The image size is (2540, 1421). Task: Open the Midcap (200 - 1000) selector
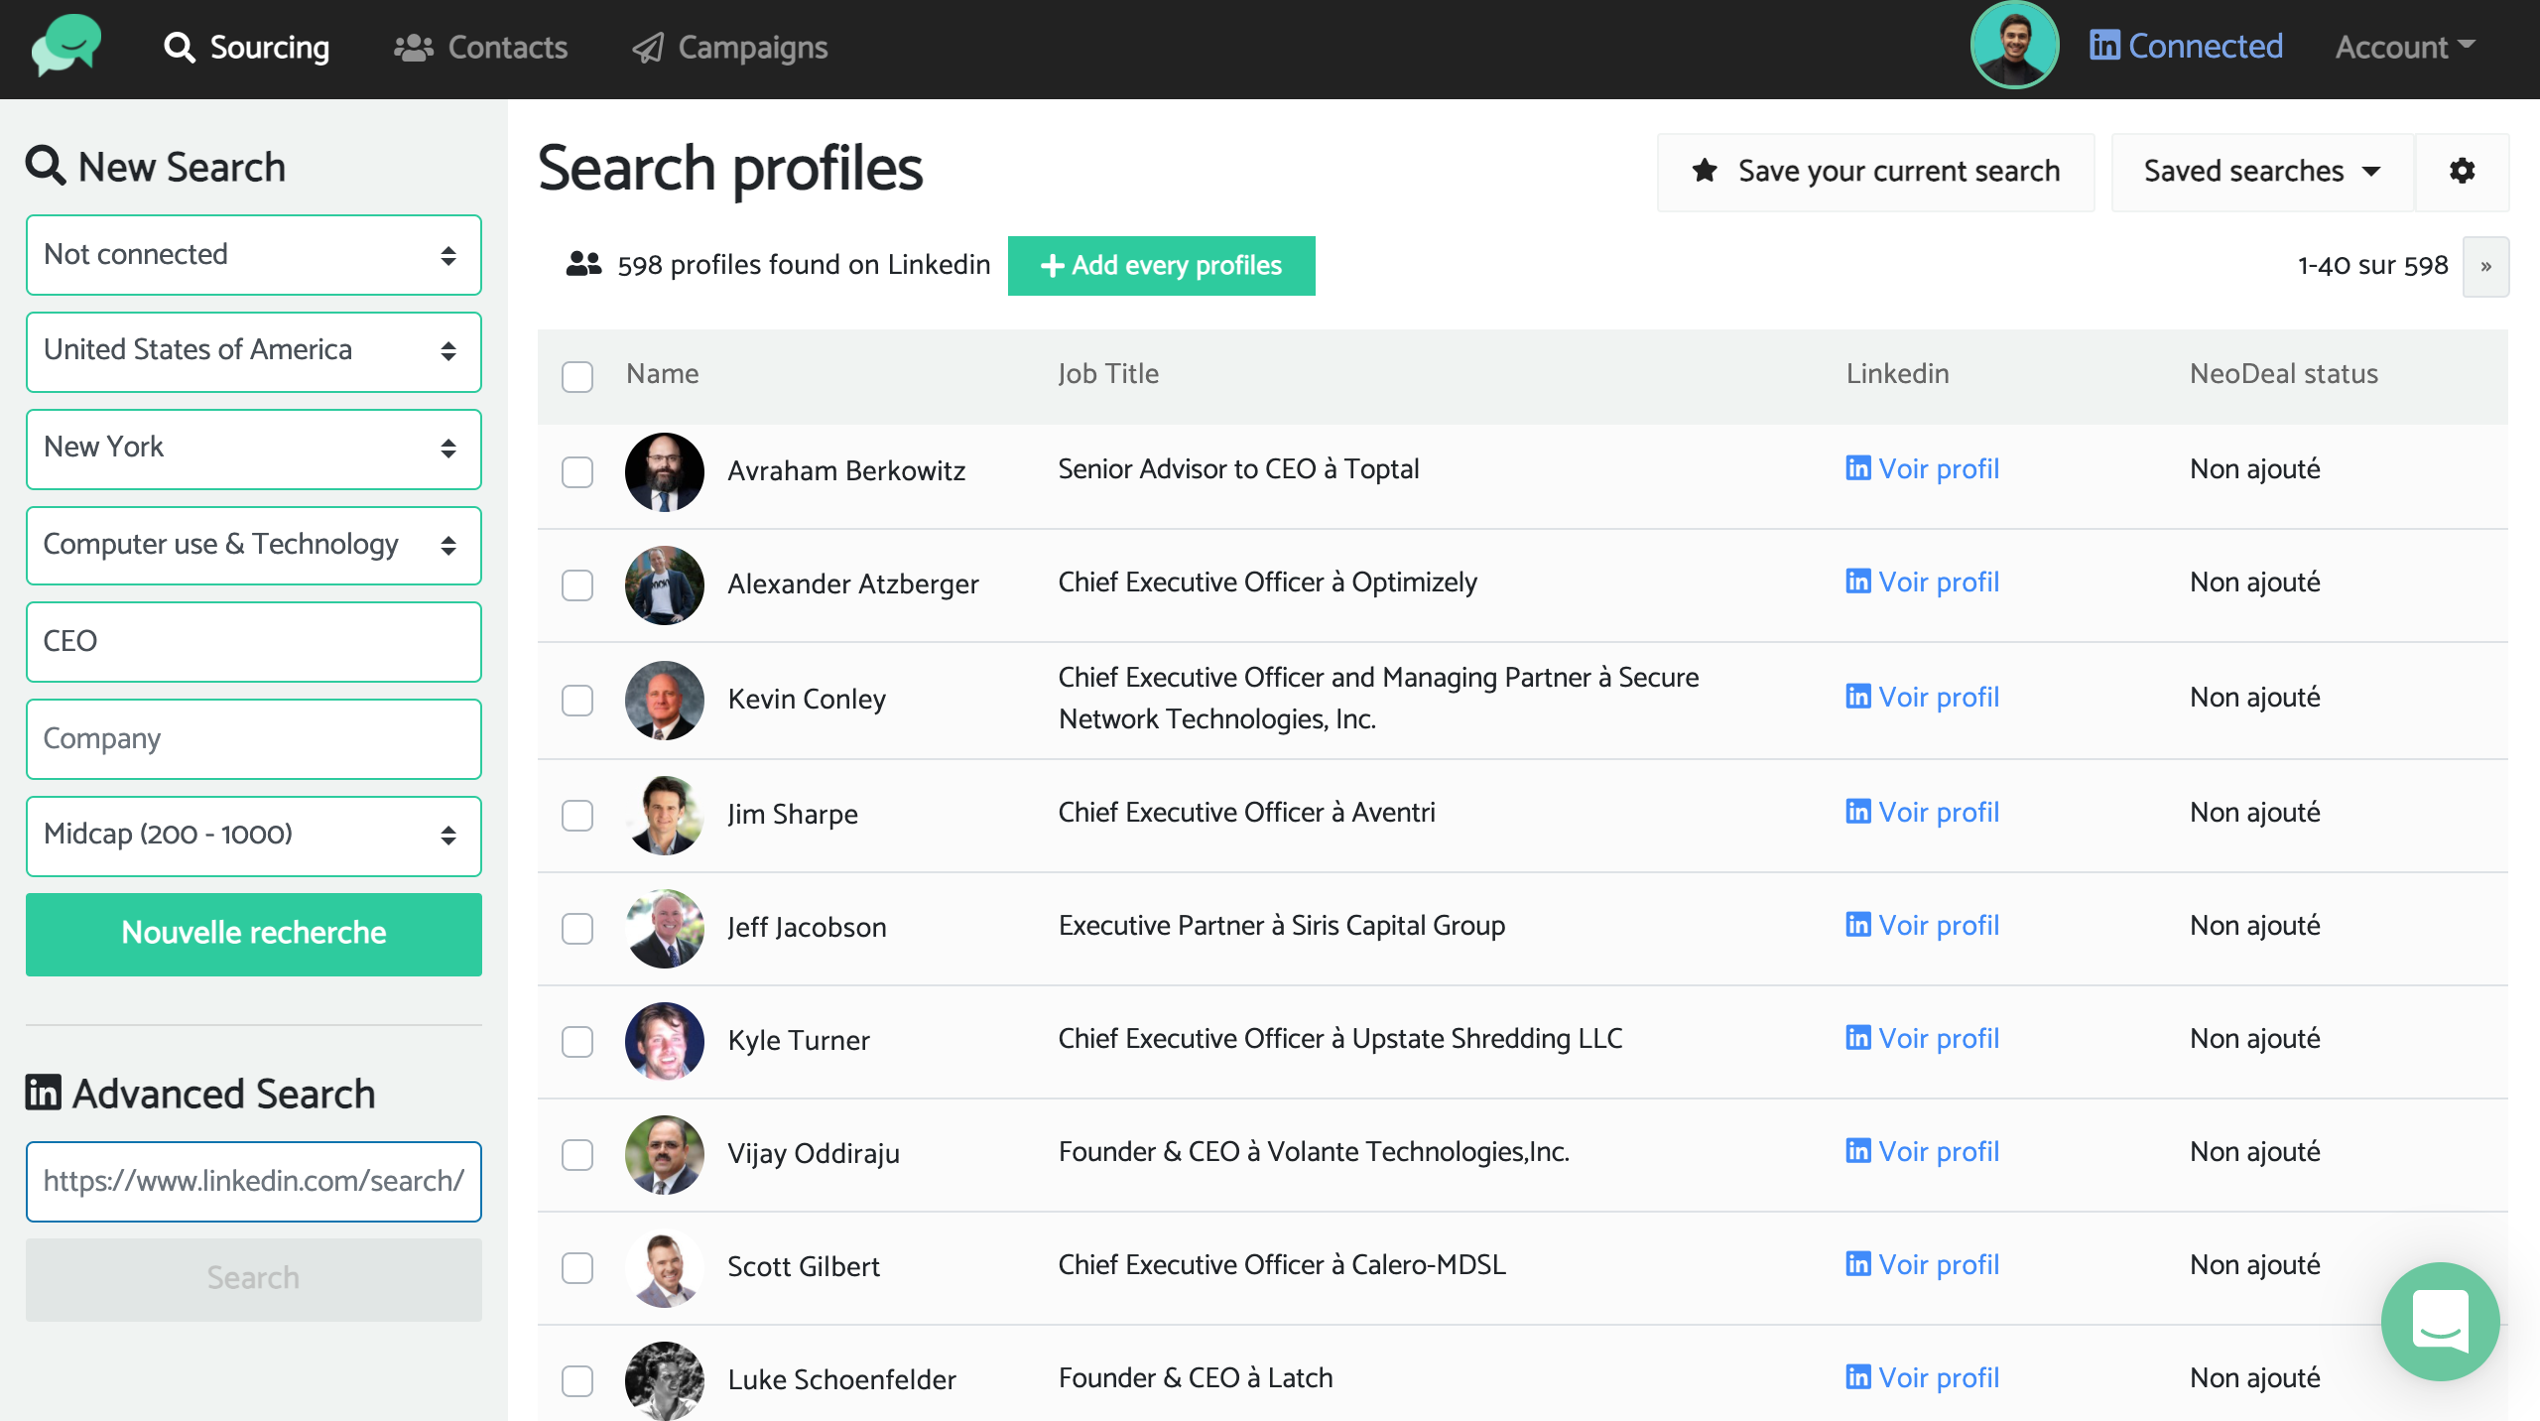pyautogui.click(x=253, y=836)
